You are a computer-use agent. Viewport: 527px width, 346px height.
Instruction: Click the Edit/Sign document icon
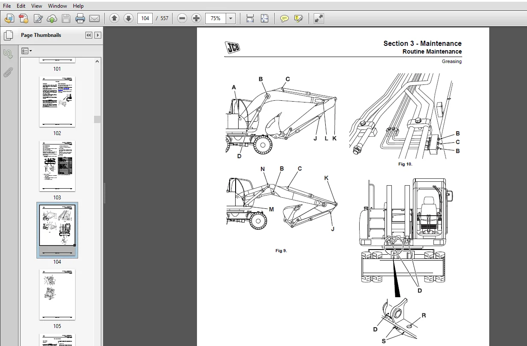tap(38, 18)
